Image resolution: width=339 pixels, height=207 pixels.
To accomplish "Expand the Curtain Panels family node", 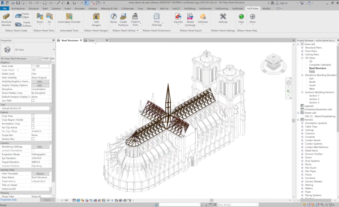I will tap(302, 140).
